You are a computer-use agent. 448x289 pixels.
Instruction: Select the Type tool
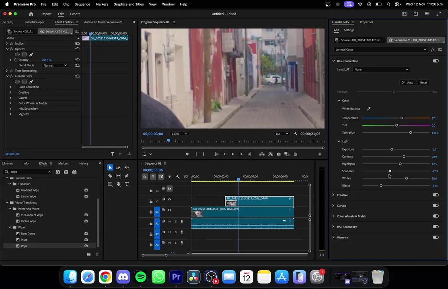pyautogui.click(x=127, y=184)
